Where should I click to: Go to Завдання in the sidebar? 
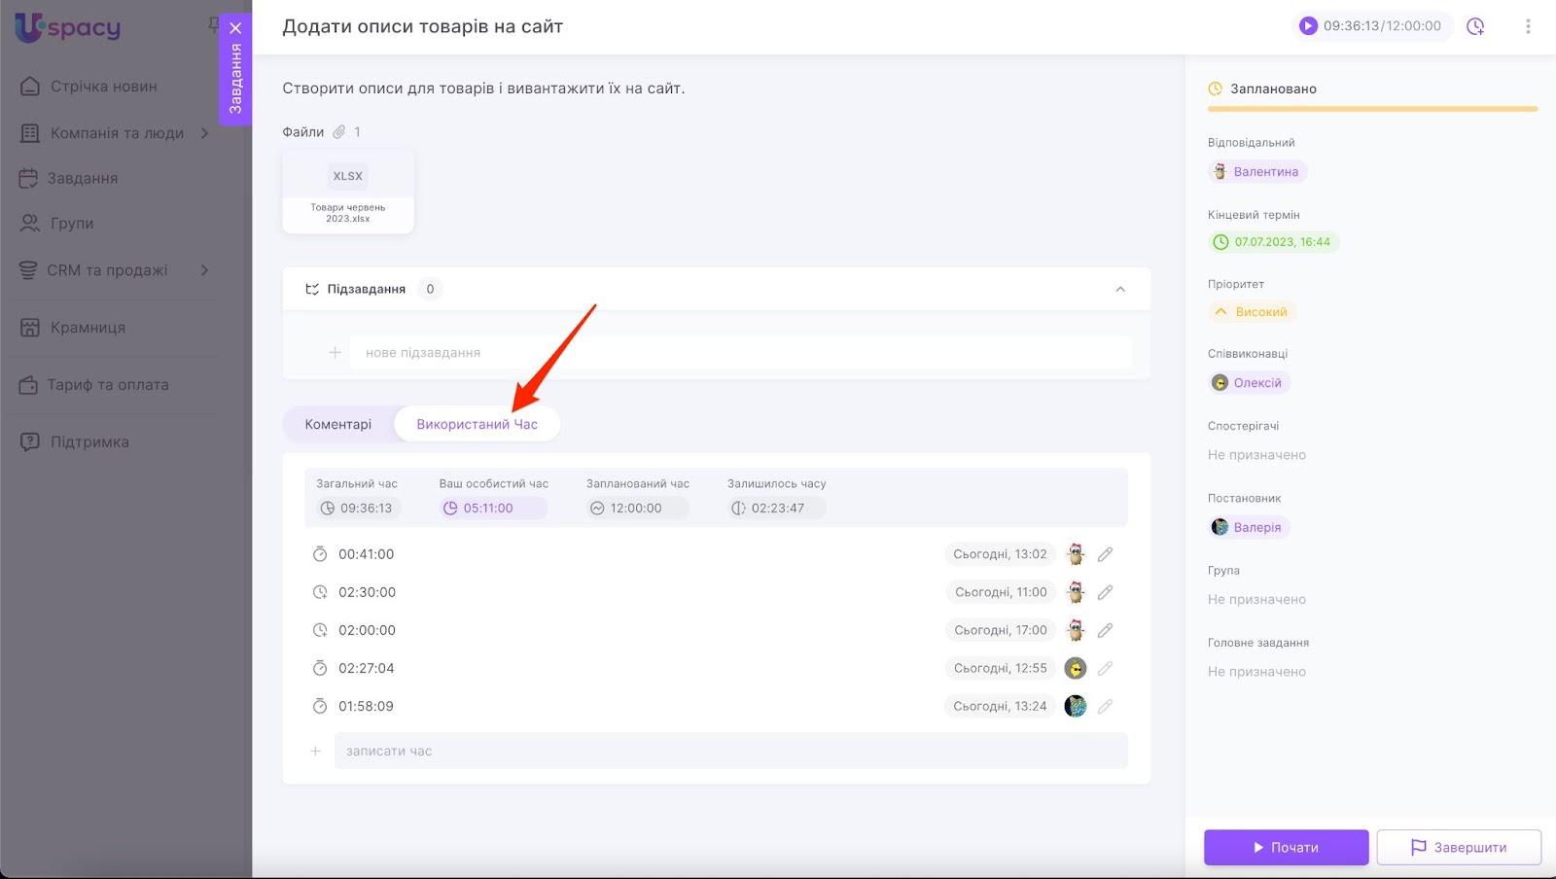tap(83, 179)
